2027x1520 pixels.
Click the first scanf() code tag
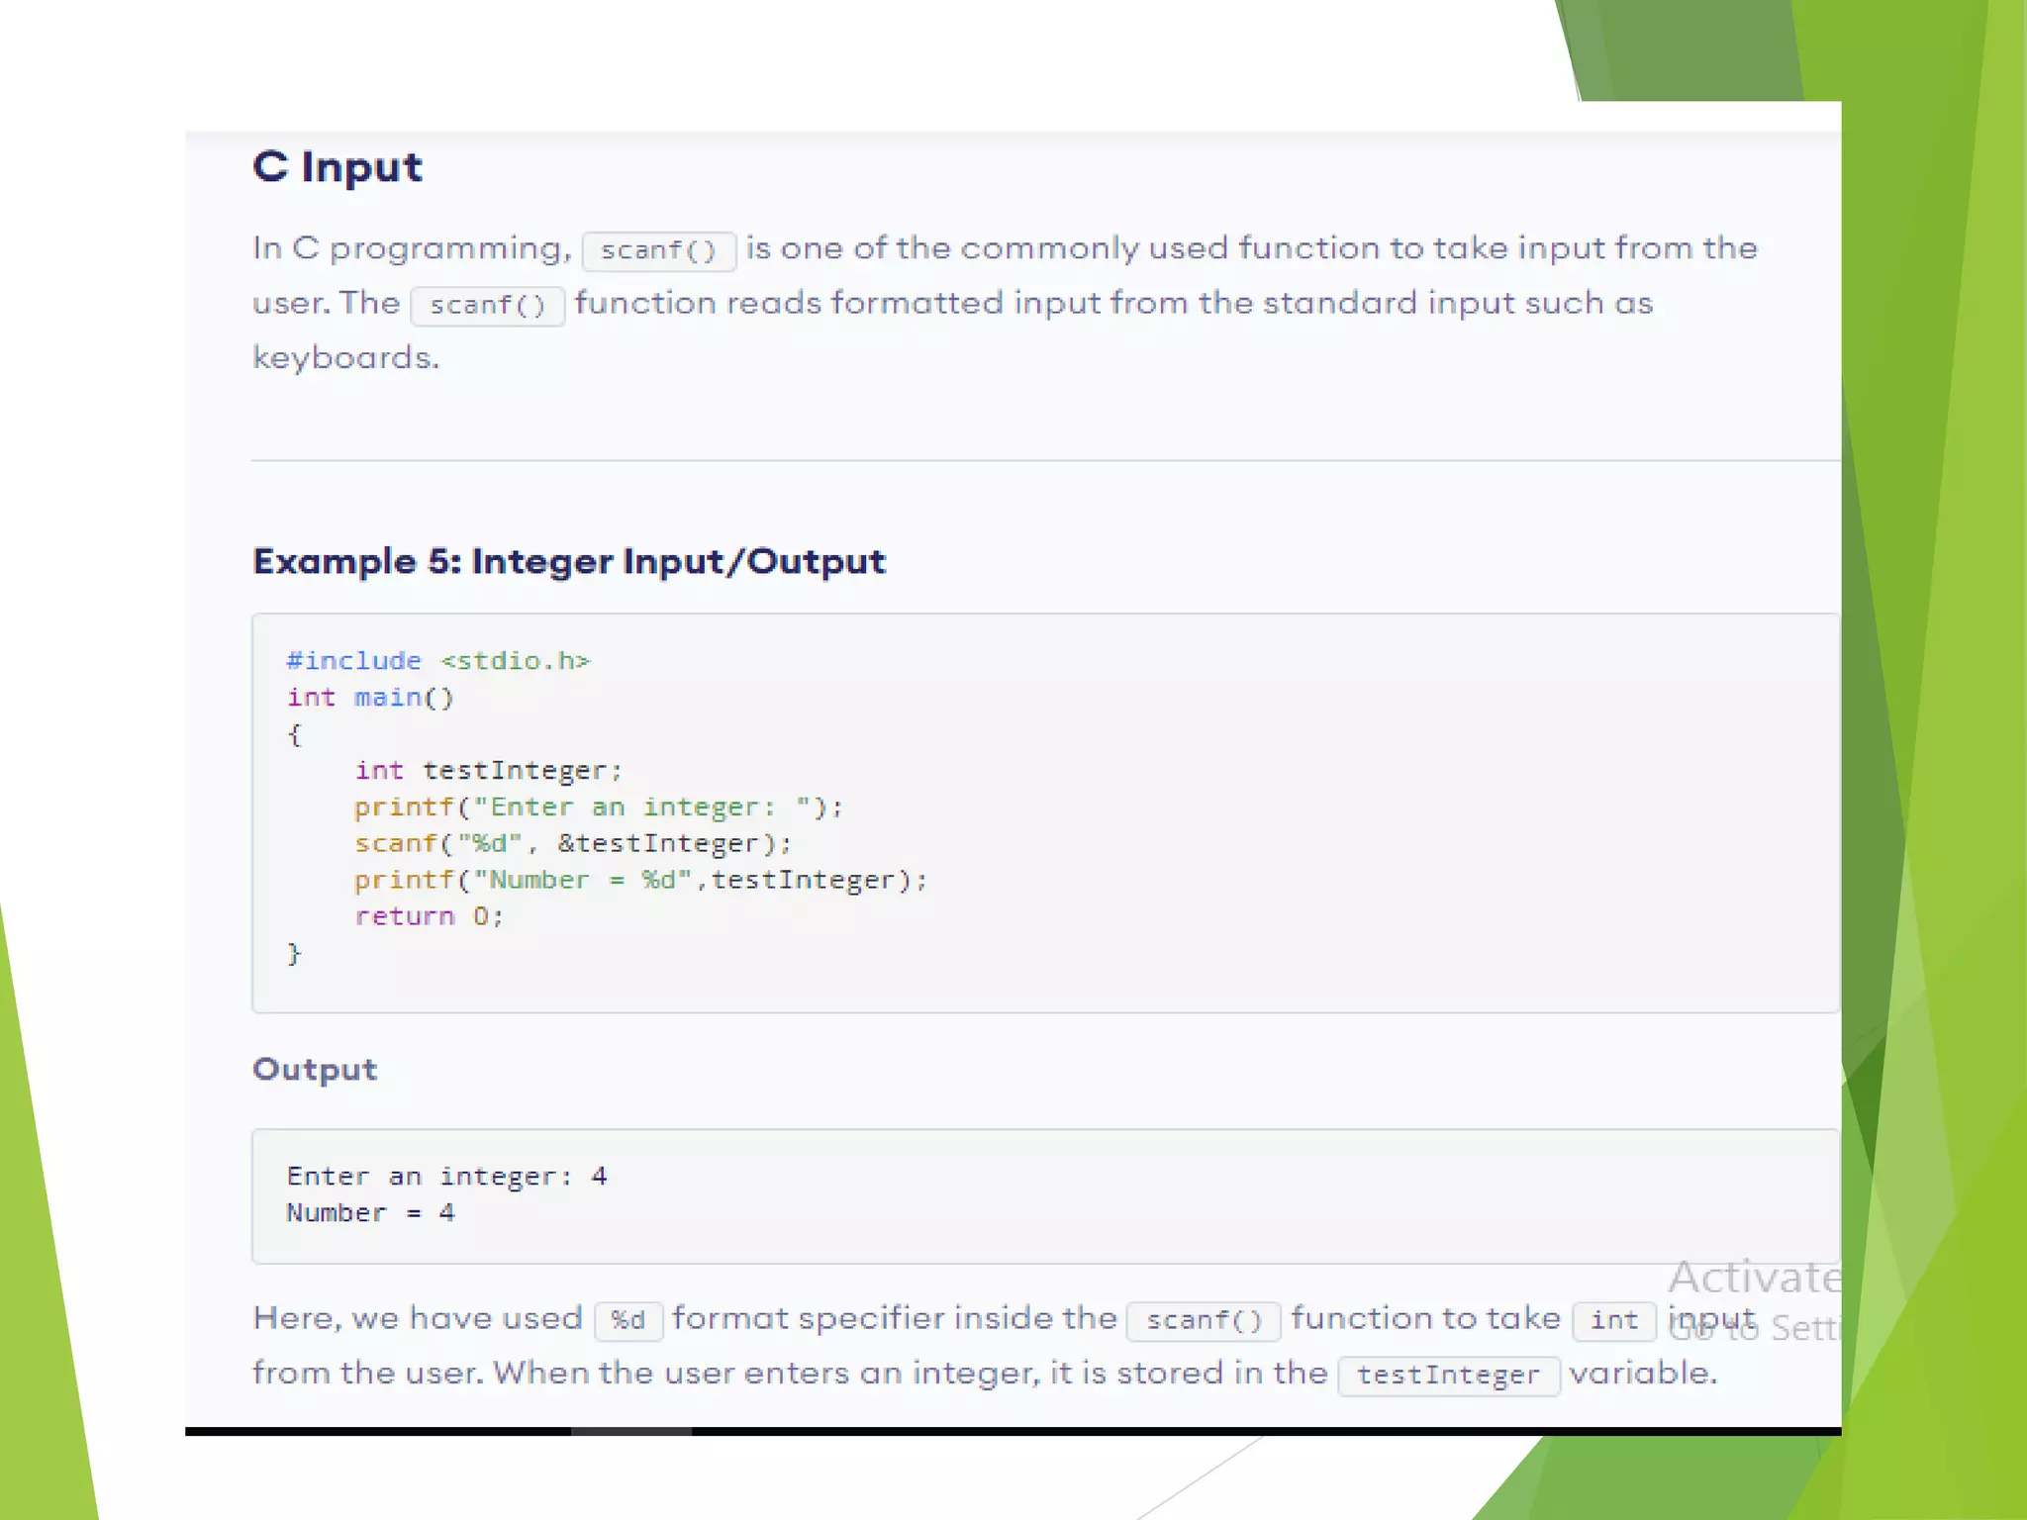659,250
